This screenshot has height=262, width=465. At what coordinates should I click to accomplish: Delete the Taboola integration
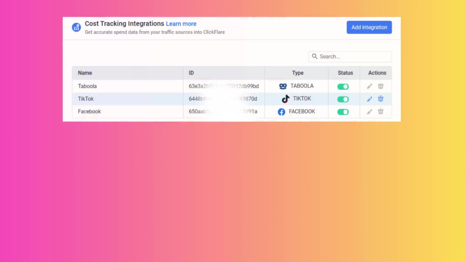[x=380, y=86]
